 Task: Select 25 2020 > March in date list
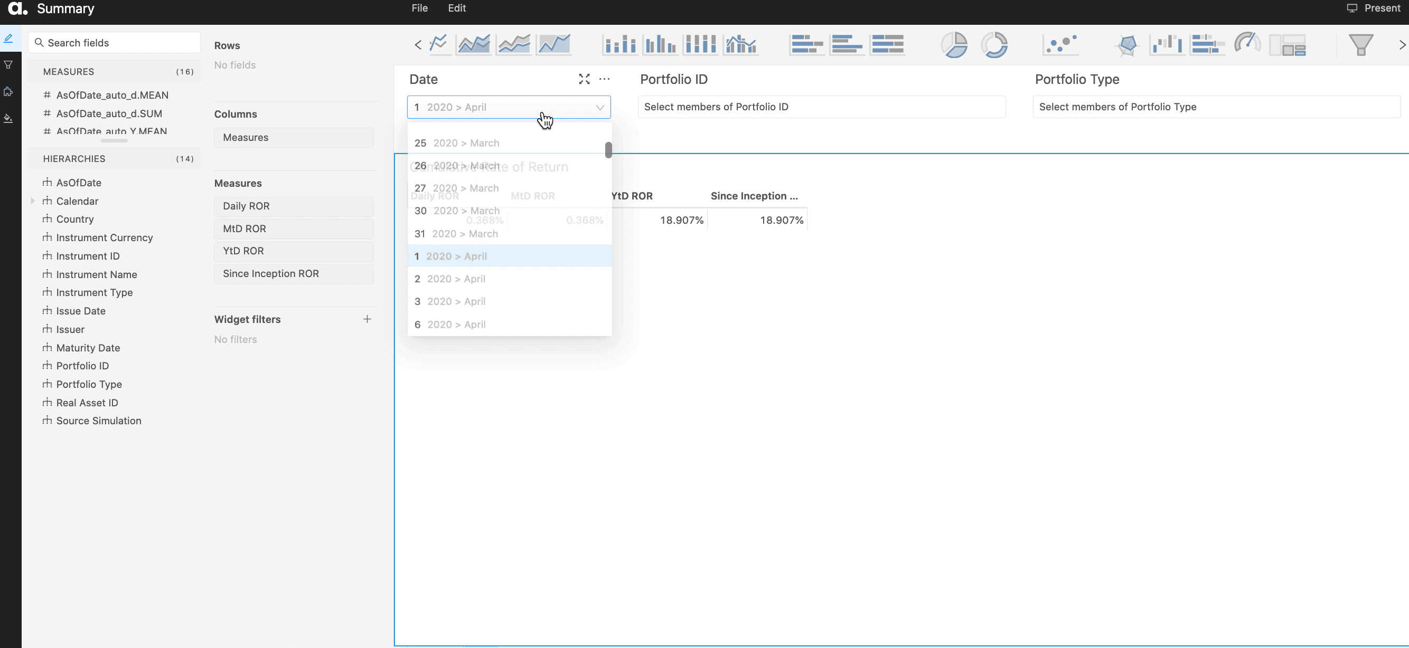[509, 142]
